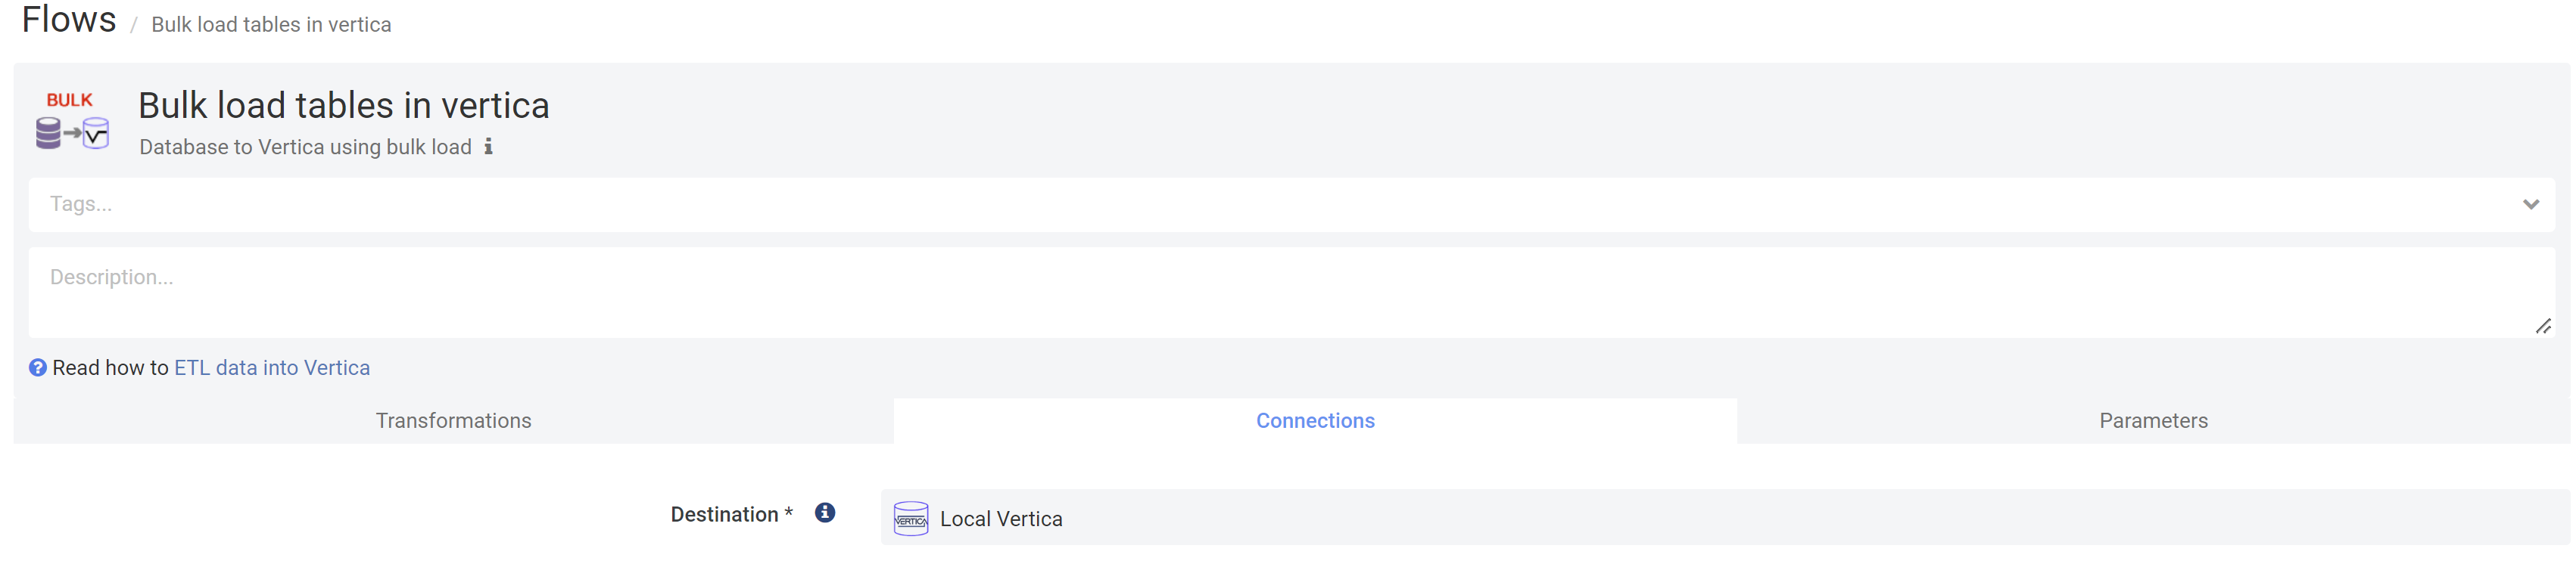Switch to the Transformations tab
This screenshot has width=2576, height=570.
(x=453, y=421)
